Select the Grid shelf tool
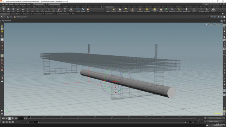 pos(23,10)
